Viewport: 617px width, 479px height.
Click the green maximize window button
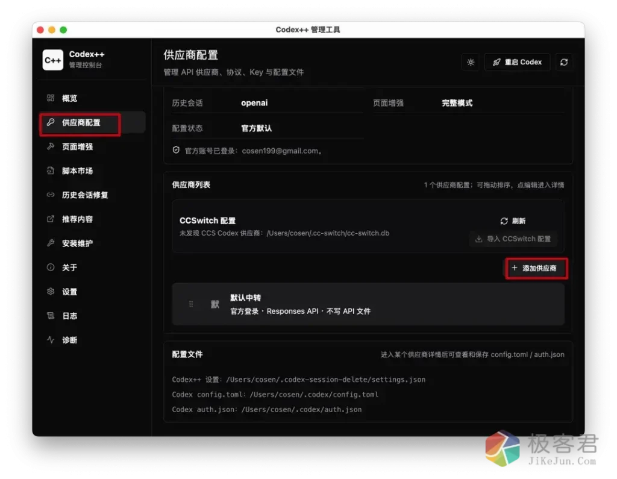coord(63,30)
